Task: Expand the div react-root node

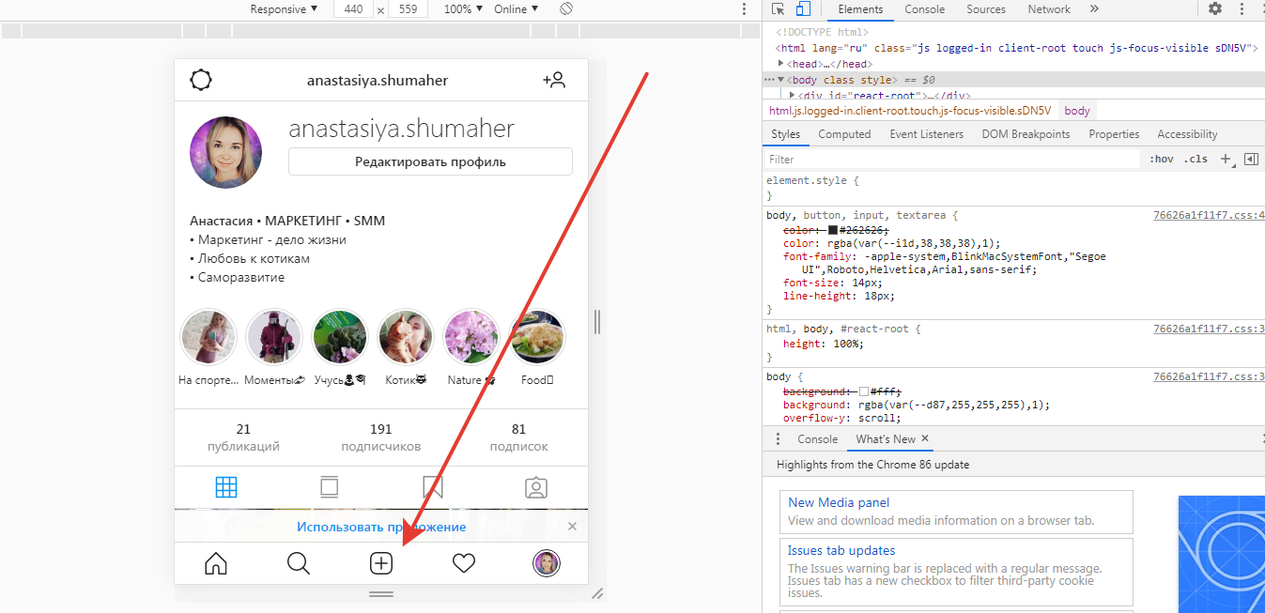Action: point(792,95)
